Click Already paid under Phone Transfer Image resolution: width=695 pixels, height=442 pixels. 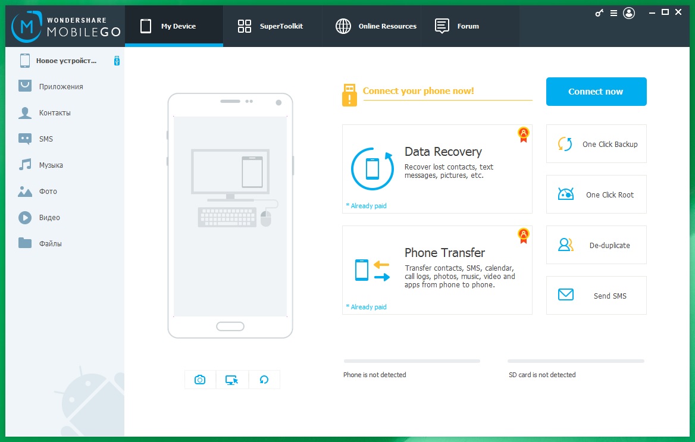click(366, 307)
